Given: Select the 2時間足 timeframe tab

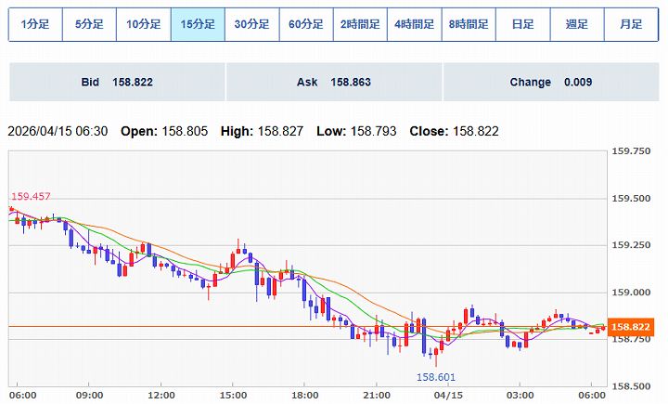Looking at the screenshot, I should click(x=360, y=24).
